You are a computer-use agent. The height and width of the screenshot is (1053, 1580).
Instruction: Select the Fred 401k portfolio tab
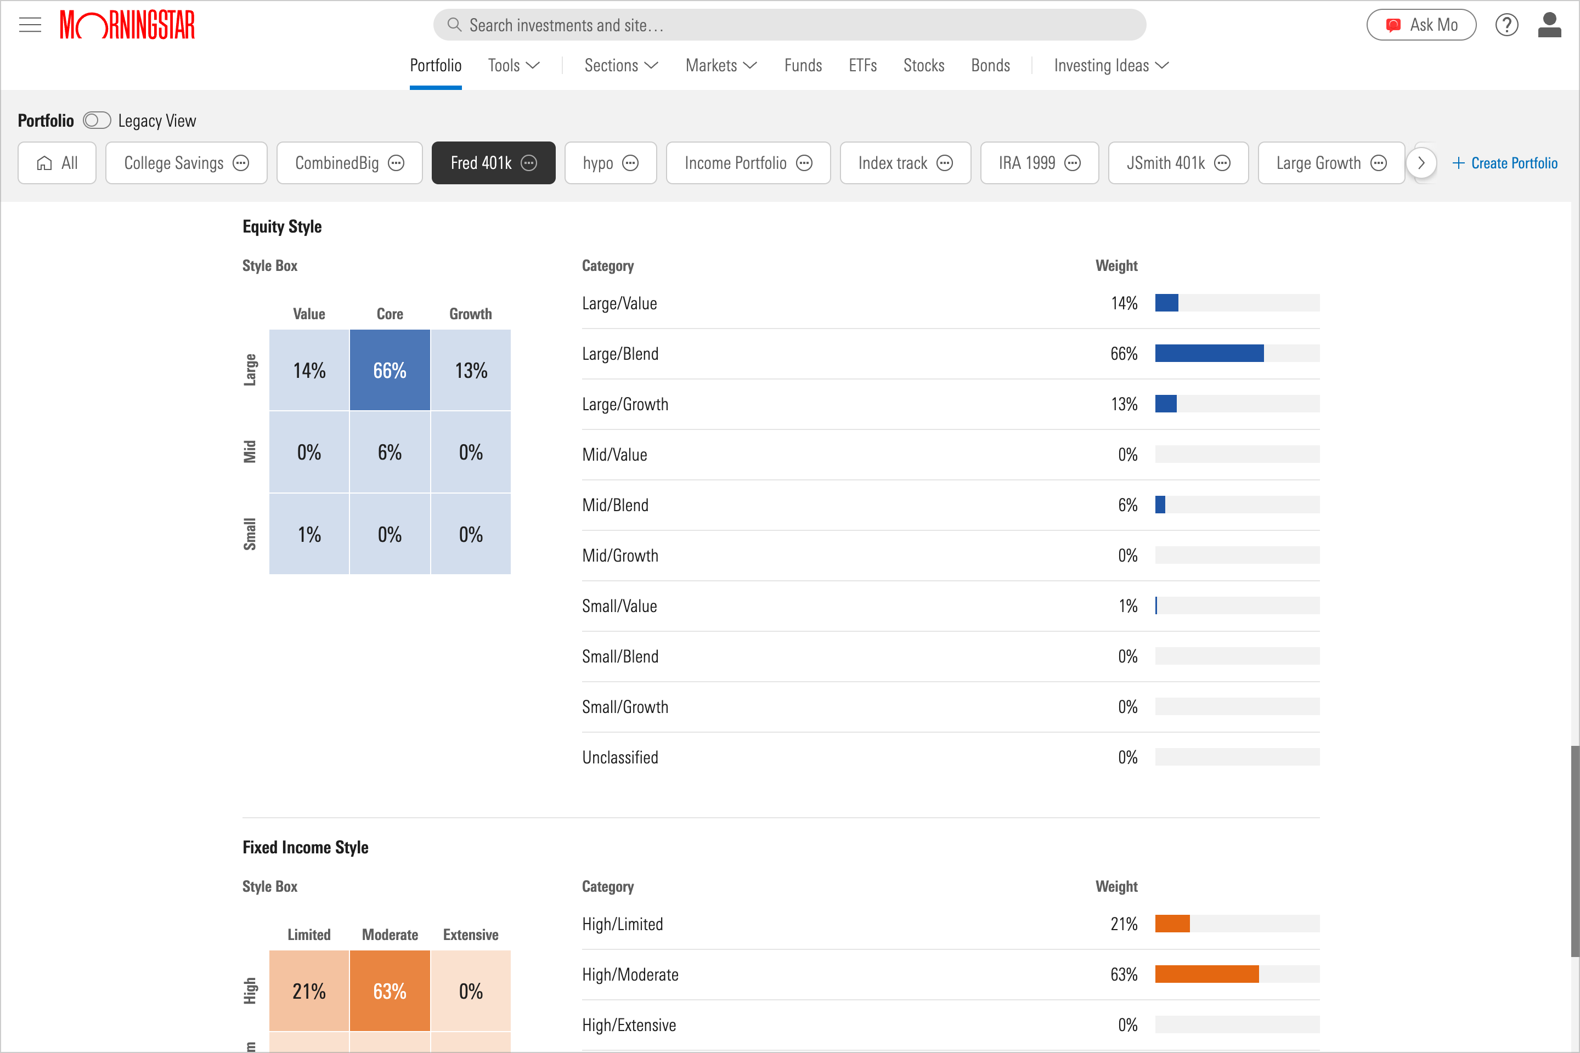click(x=481, y=163)
